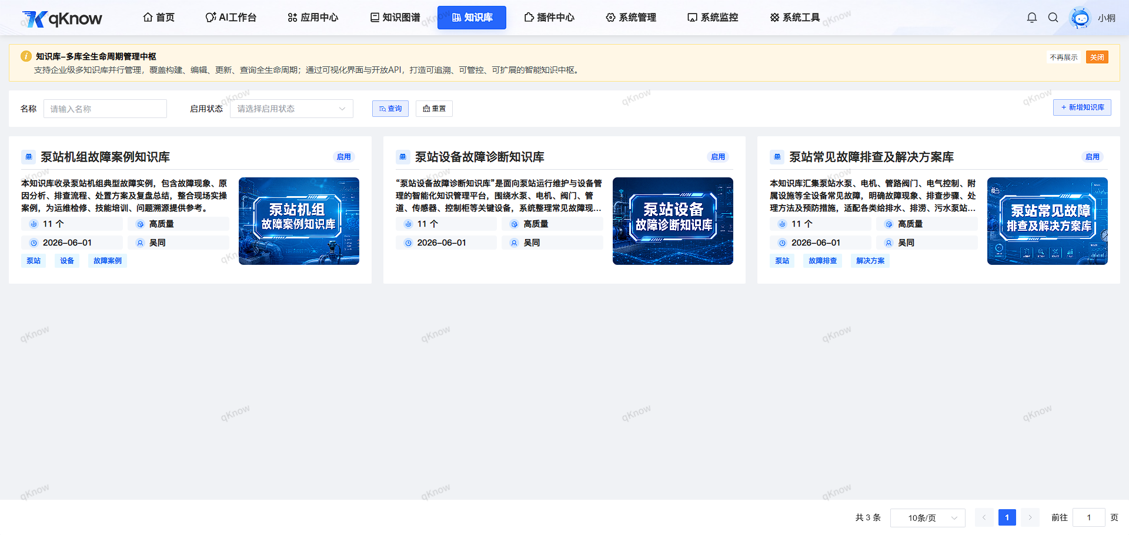1129x535 pixels.
Task: Focus the 名称 name input field
Action: (x=105, y=109)
